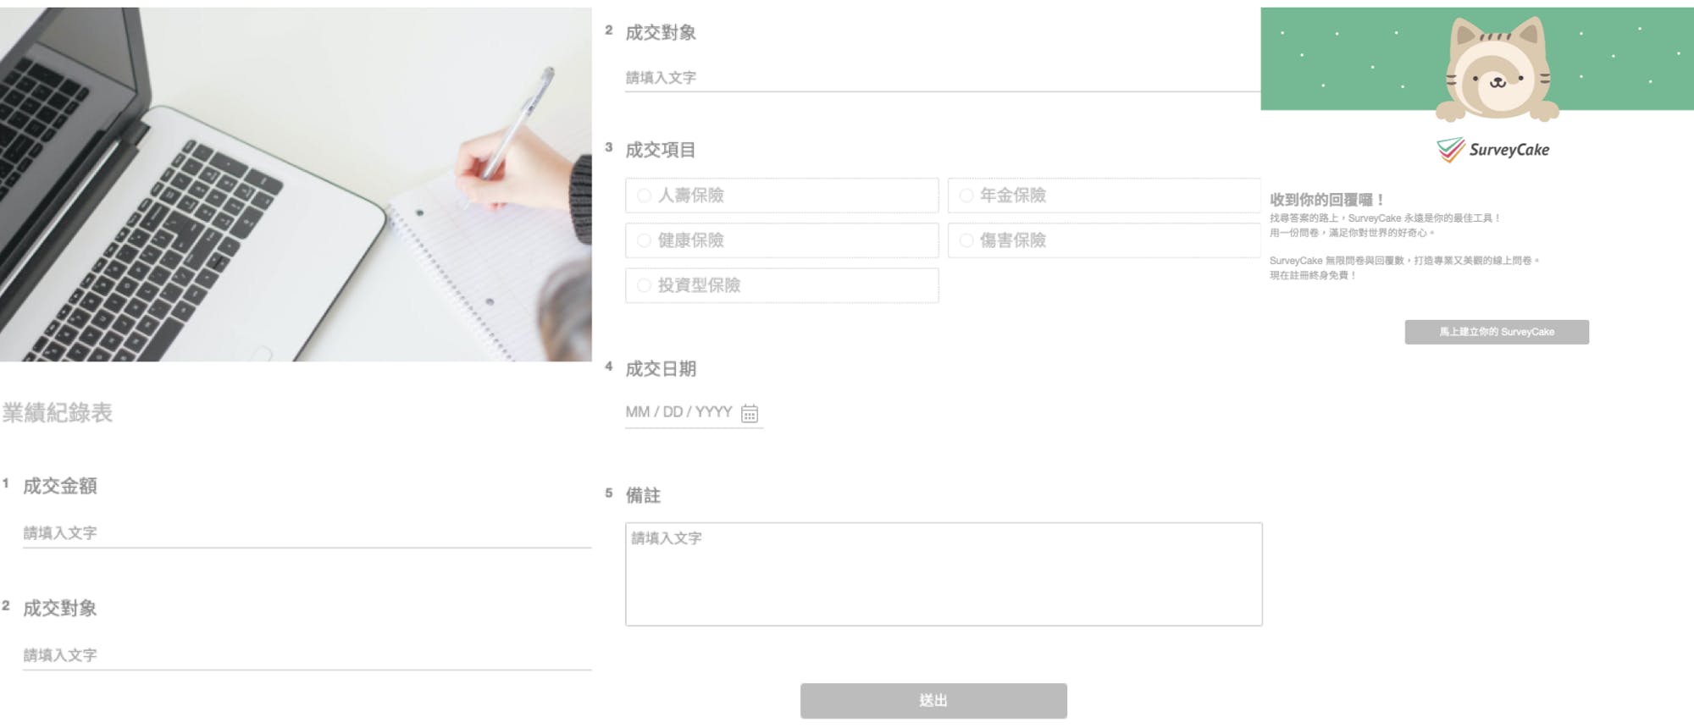Open the calendar picker icon
1694x728 pixels.
tap(750, 413)
